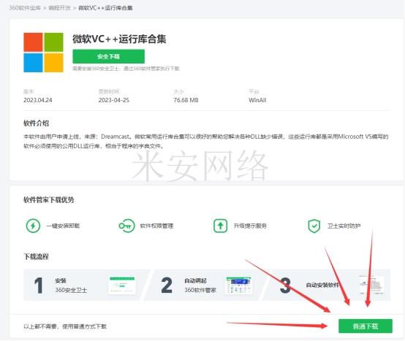Open the 360软件管家 step thumbnail
Image resolution: width=405 pixels, height=341 pixels.
[239, 286]
